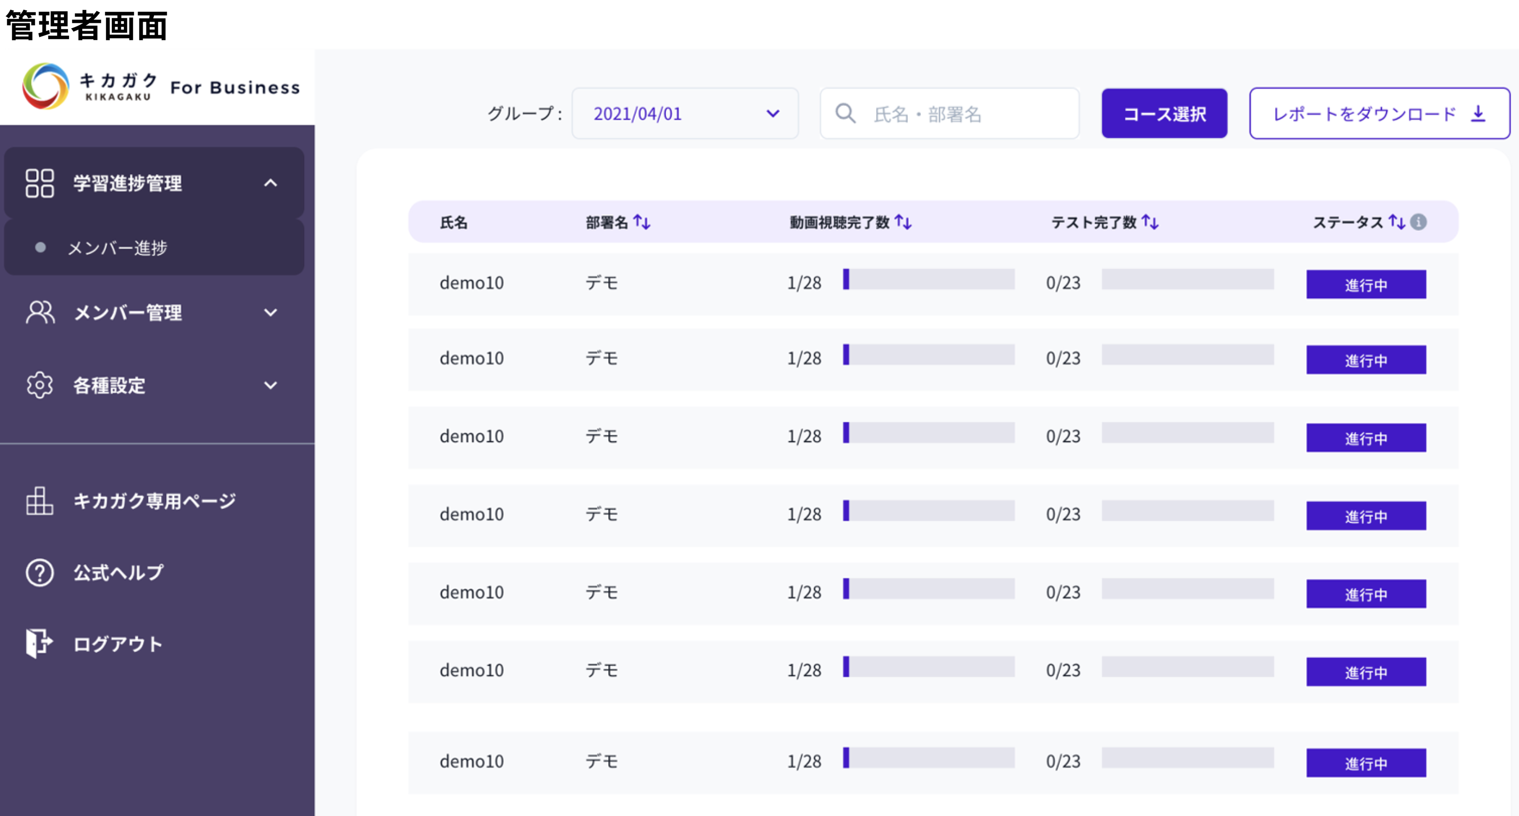This screenshot has width=1519, height=816.
Task: Click the ステータス info icon
Action: 1418,222
